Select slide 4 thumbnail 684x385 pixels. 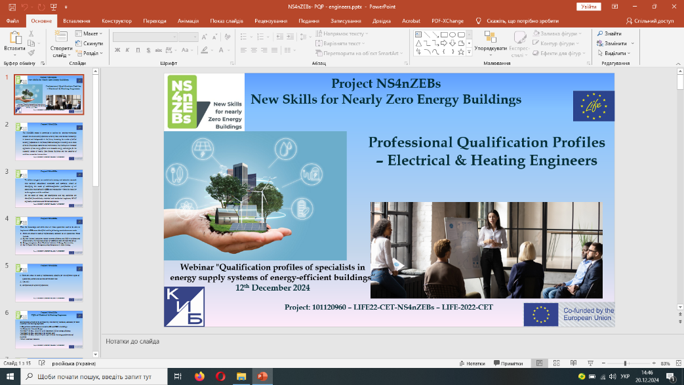(x=49, y=235)
